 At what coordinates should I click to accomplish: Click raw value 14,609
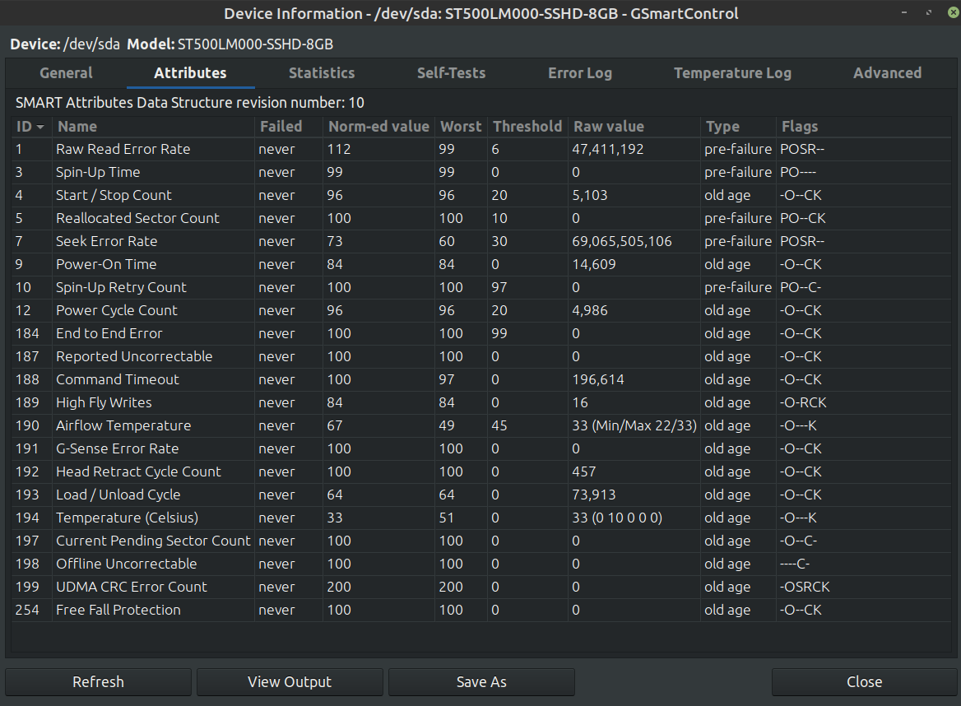(593, 264)
